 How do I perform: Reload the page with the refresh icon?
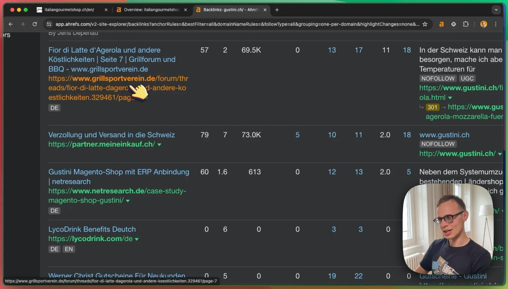pos(35,24)
